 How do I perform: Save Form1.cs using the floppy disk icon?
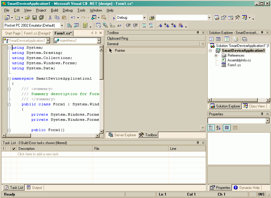pyautogui.click(x=34, y=18)
